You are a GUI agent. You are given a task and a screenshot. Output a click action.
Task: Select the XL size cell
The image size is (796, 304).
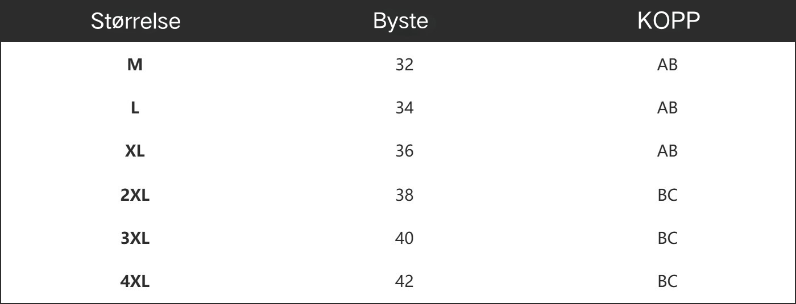coord(135,151)
